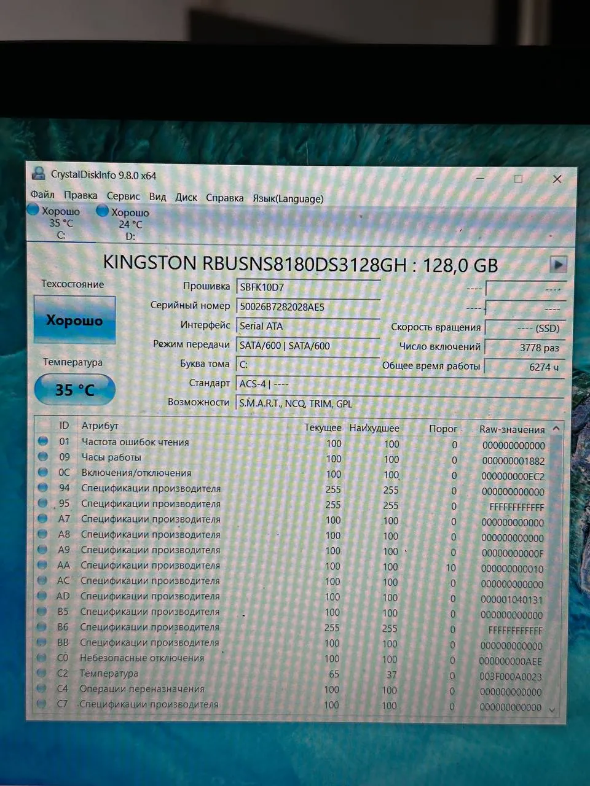Click the Serial ATA interface field
The height and width of the screenshot is (786, 590).
click(309, 326)
